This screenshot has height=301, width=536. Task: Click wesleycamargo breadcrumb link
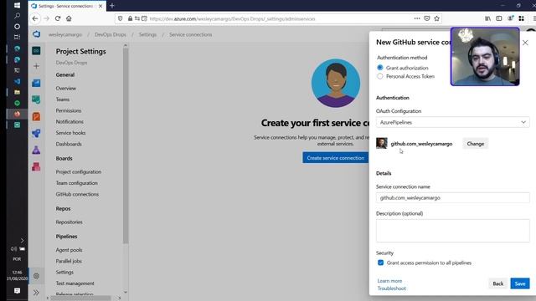pyautogui.click(x=65, y=34)
